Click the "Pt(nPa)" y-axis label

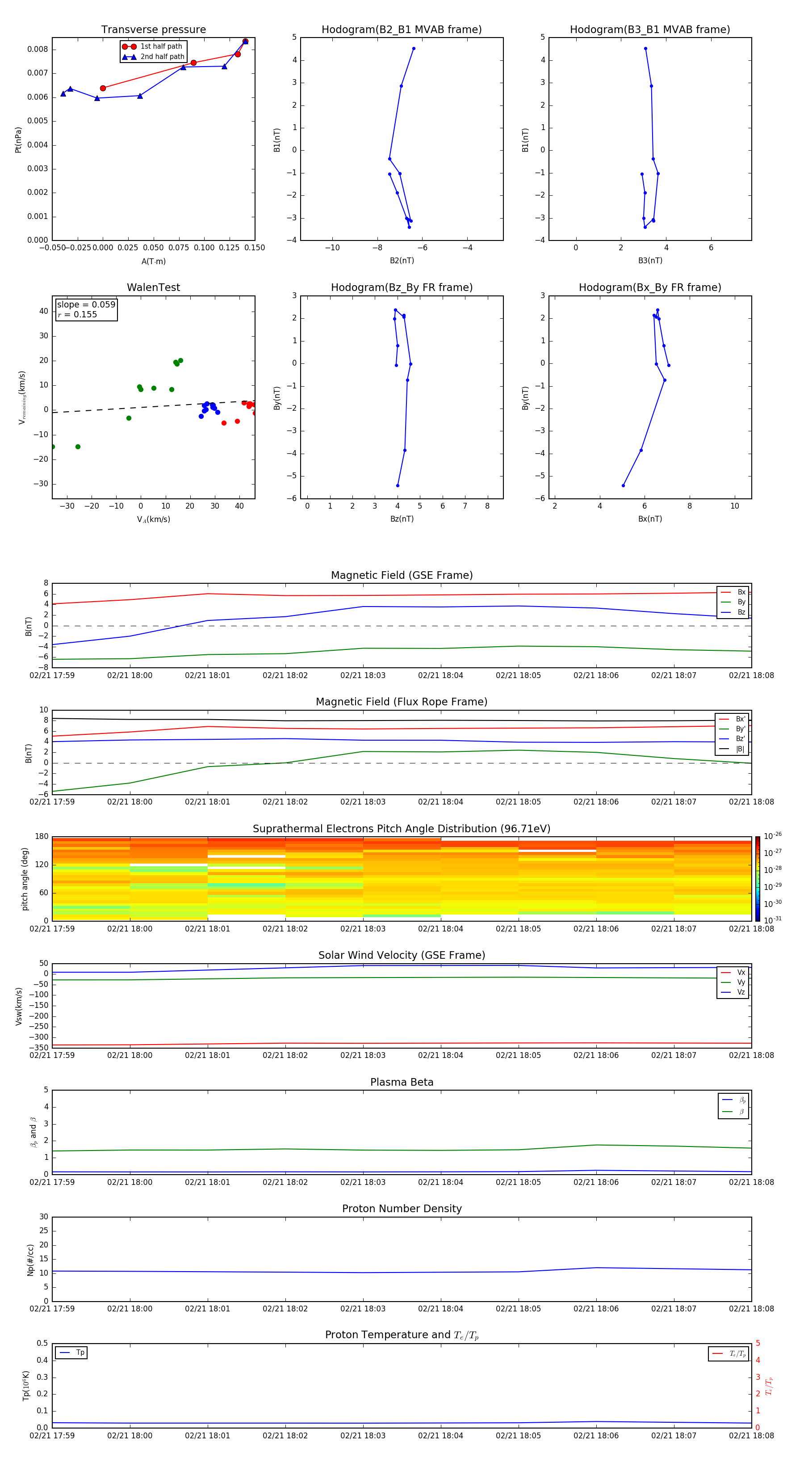(18, 139)
